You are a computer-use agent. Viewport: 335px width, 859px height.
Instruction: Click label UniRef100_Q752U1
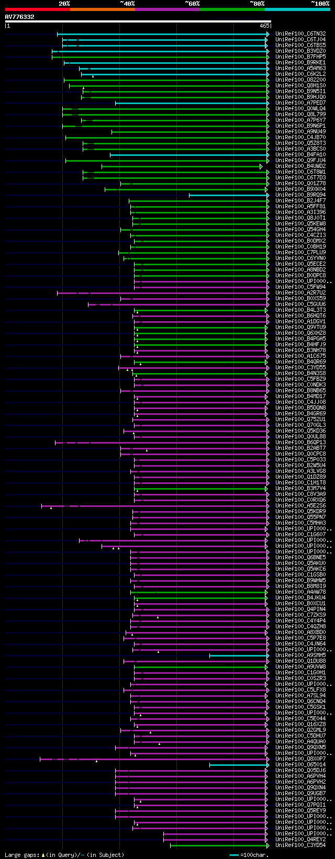point(300,420)
